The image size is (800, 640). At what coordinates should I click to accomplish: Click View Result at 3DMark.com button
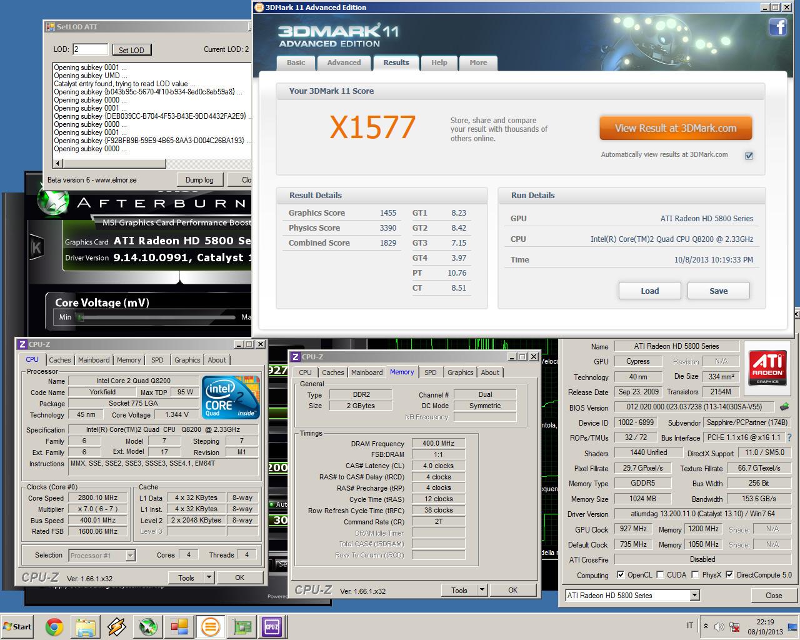tap(676, 128)
